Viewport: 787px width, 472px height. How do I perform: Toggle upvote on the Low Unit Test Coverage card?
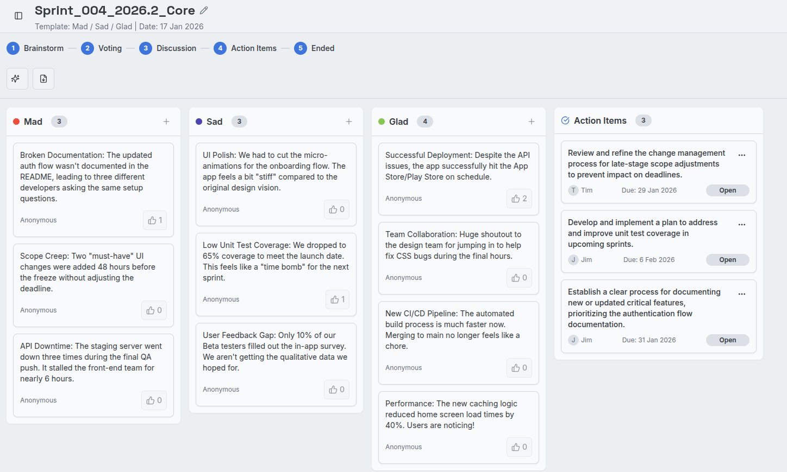pyautogui.click(x=337, y=299)
